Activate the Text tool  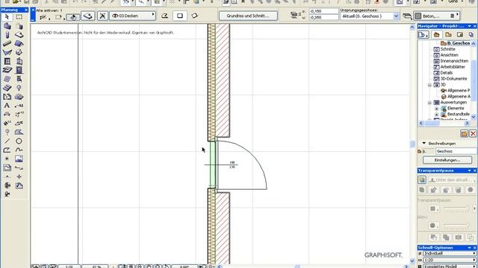pyautogui.click(x=7, y=106)
